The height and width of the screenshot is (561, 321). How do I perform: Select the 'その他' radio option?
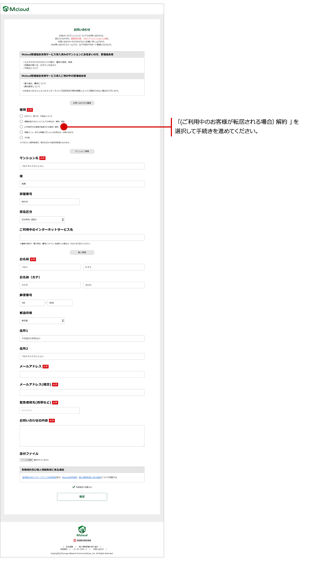click(x=21, y=137)
